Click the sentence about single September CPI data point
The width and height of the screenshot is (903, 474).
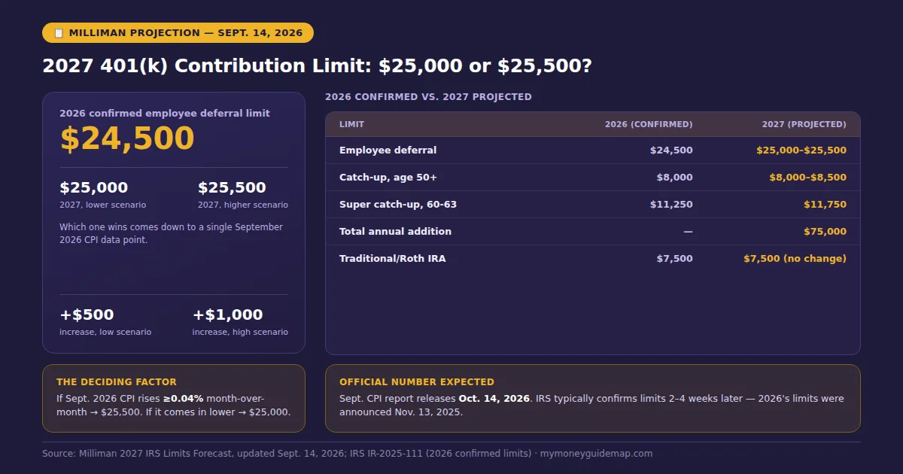tap(172, 233)
